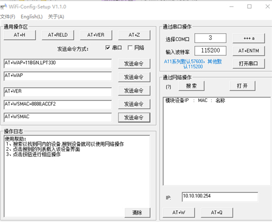272x222 pixels.
Task: Close the WiFi-Config-Setup window
Action: point(268,7)
